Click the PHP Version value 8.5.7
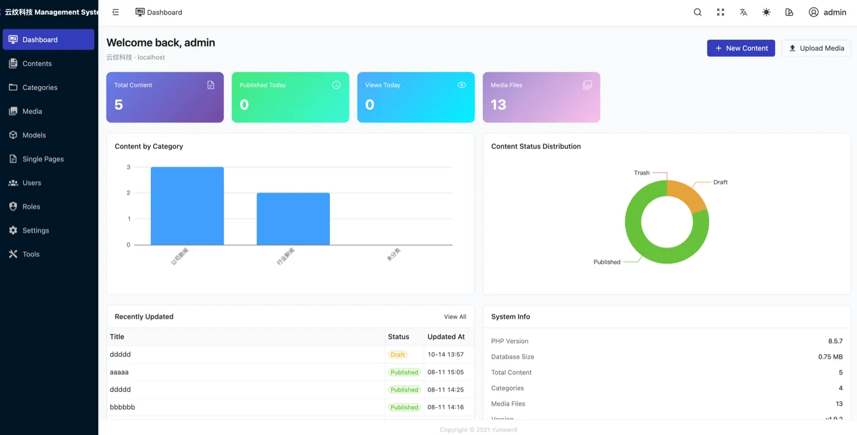This screenshot has width=857, height=435. pos(836,341)
